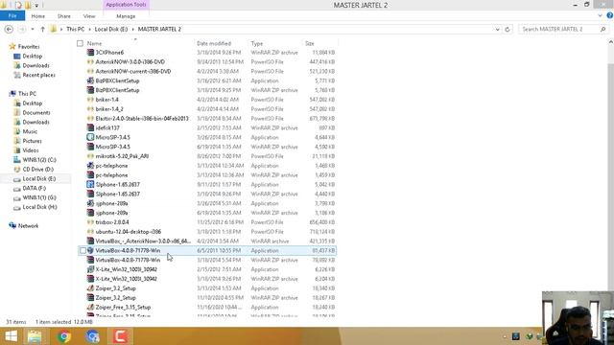Select AsteriskNOW-3.0.0-i386-DVD ISO file icon
Image resolution: width=614 pixels, height=345 pixels.
coord(90,61)
